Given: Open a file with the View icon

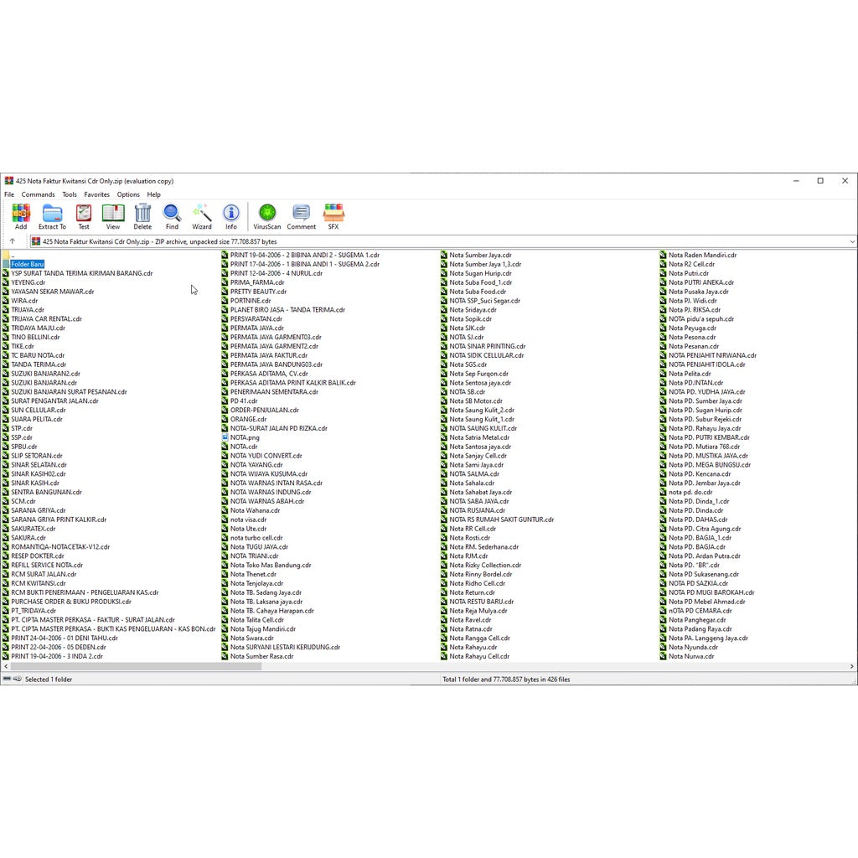Looking at the screenshot, I should 112,216.
